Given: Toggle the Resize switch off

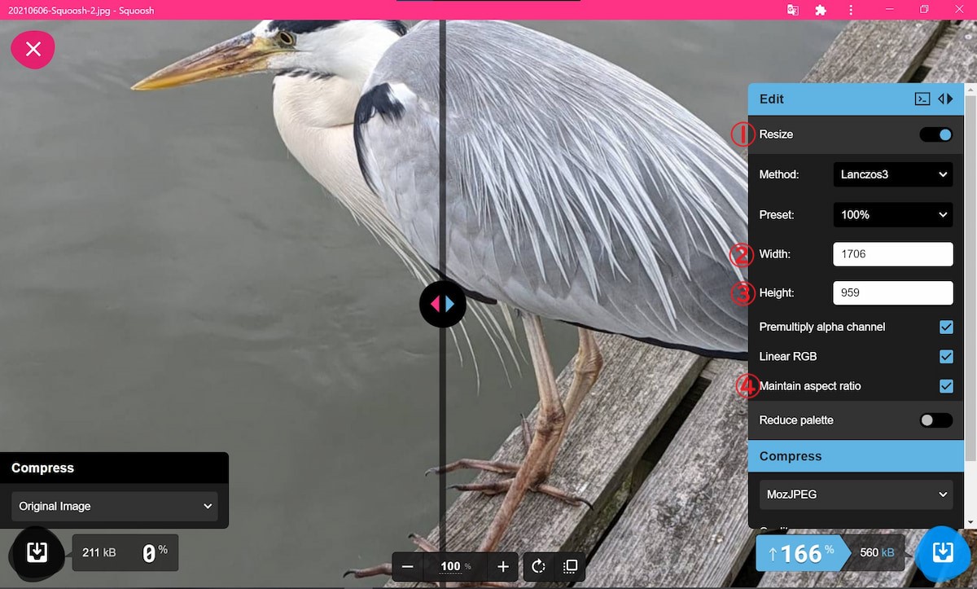Looking at the screenshot, I should coord(935,134).
